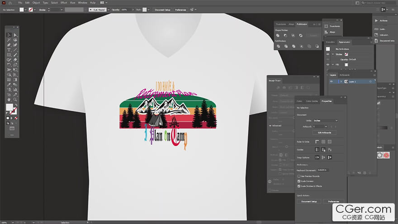This screenshot has height=224, width=398.
Task: Uncheck the Scale Corners checkbox
Action: [x=298, y=181]
